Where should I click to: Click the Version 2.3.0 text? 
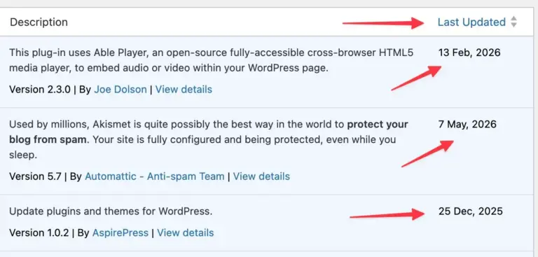click(40, 90)
